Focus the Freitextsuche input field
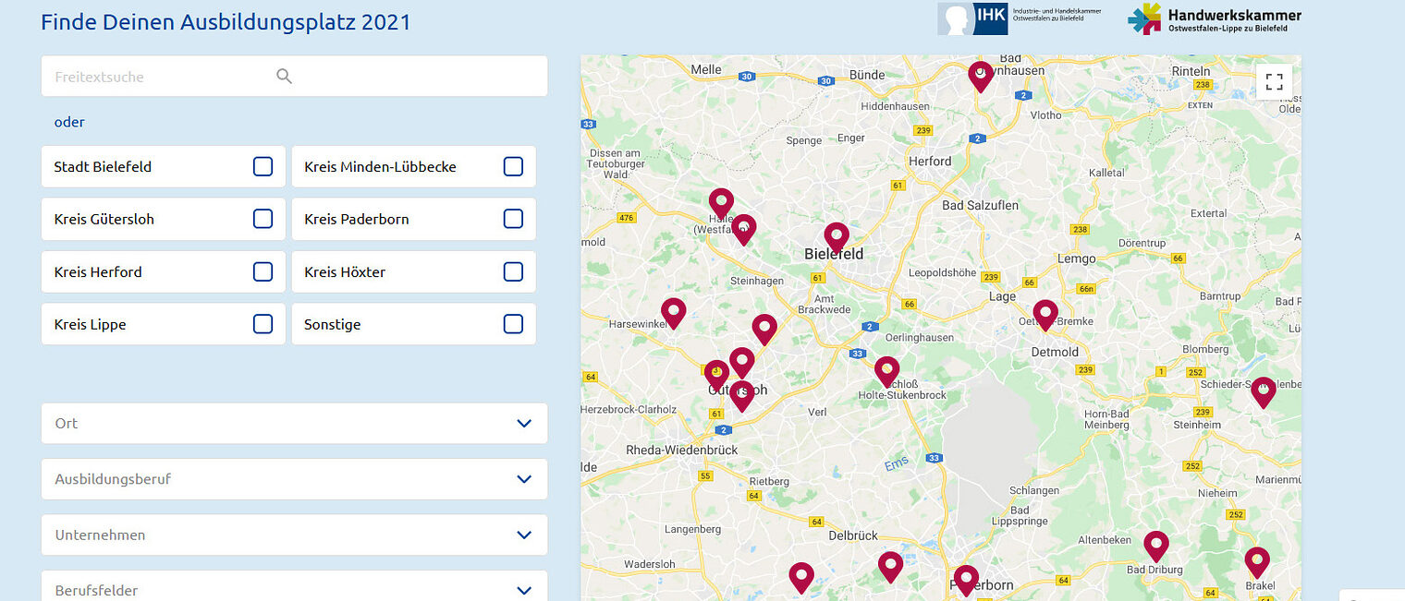This screenshot has width=1405, height=601. [x=294, y=76]
